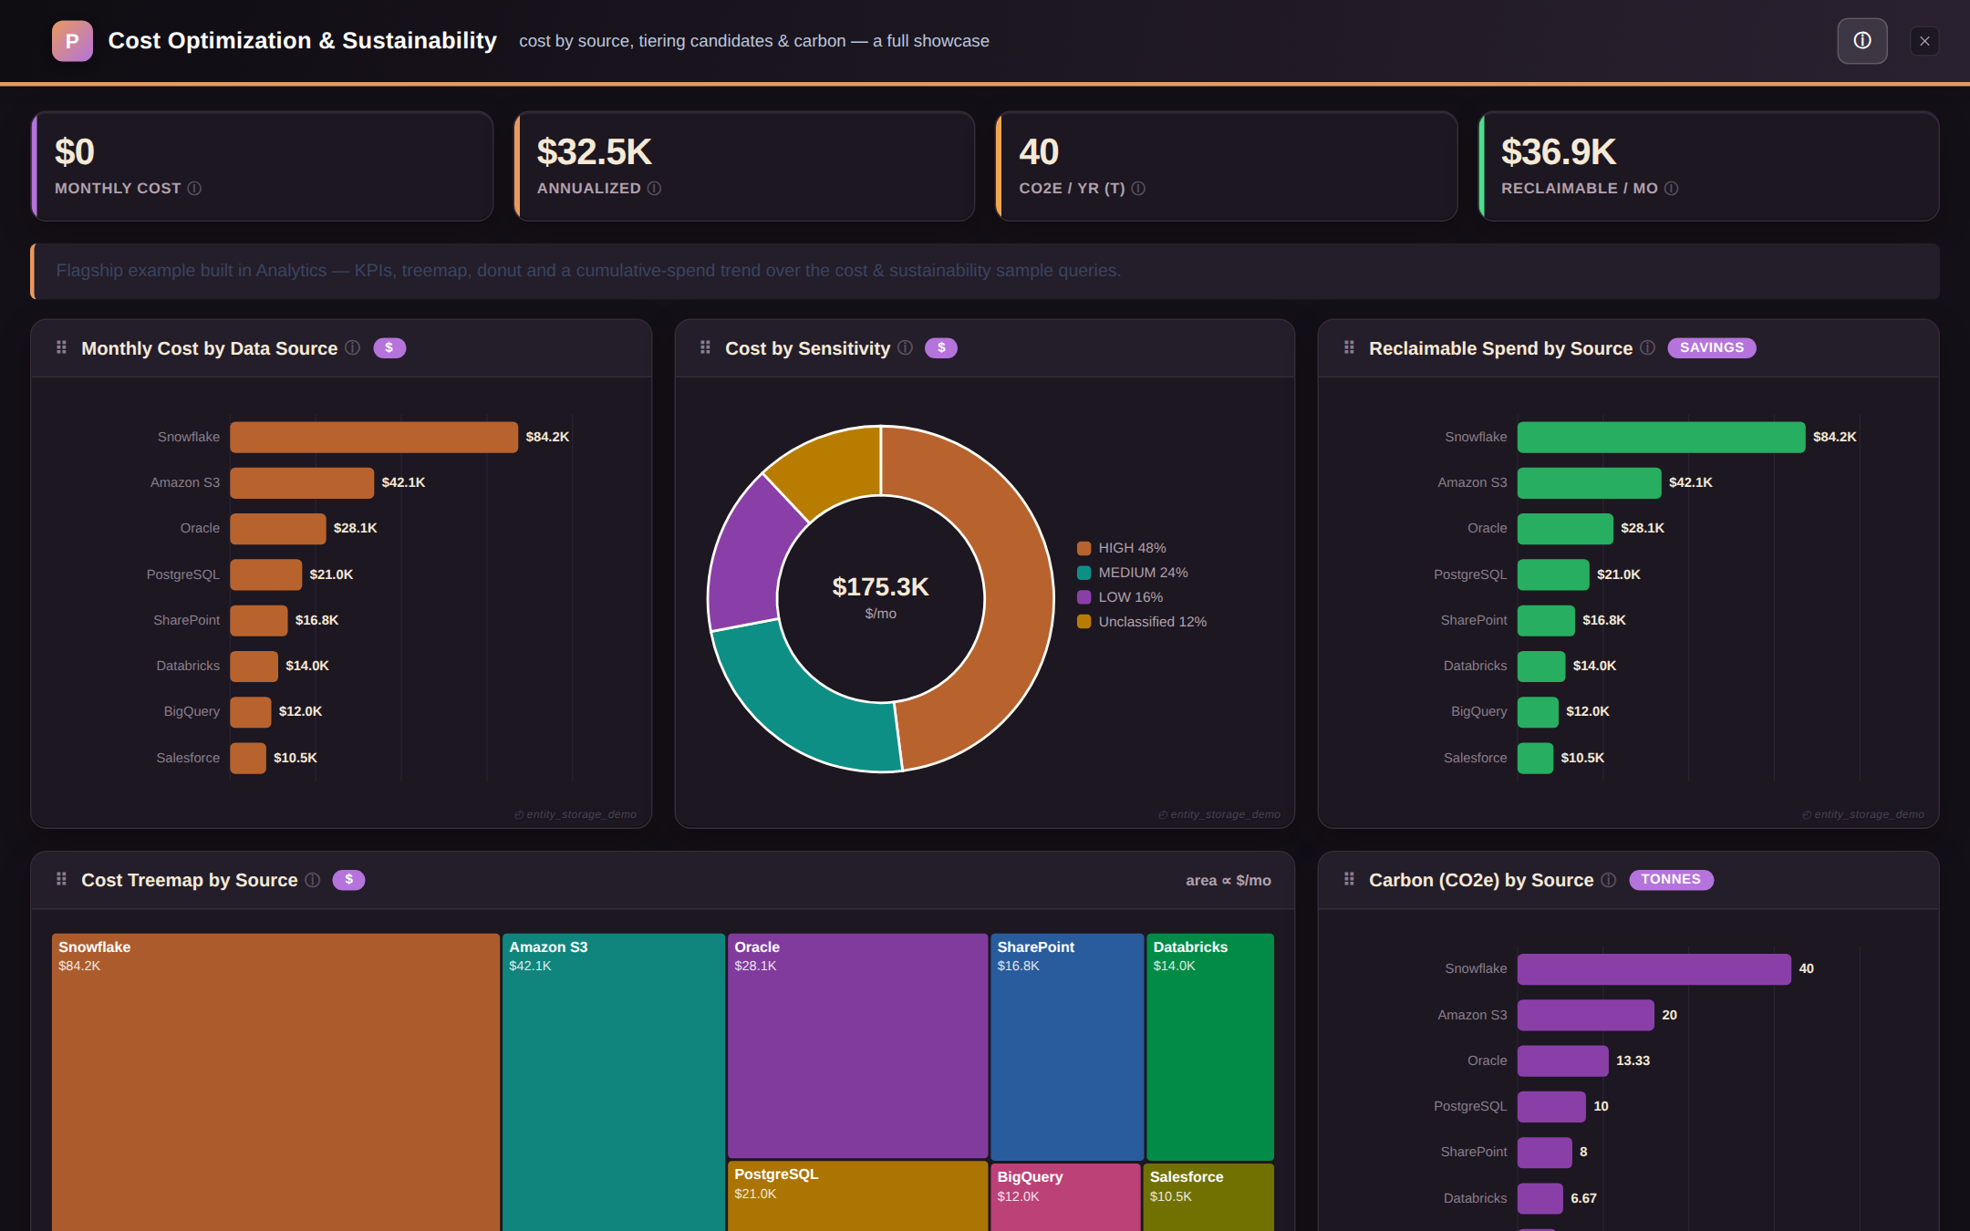Click the 'Flagship example built in Analytics' banner text
Image resolution: width=1970 pixels, height=1231 pixels.
coord(588,271)
